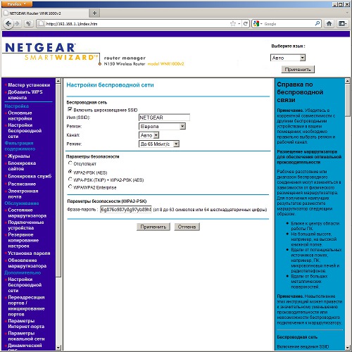352x352 pixels.
Task: Open the bookmarks toolbar icon
Action: click(342, 23)
